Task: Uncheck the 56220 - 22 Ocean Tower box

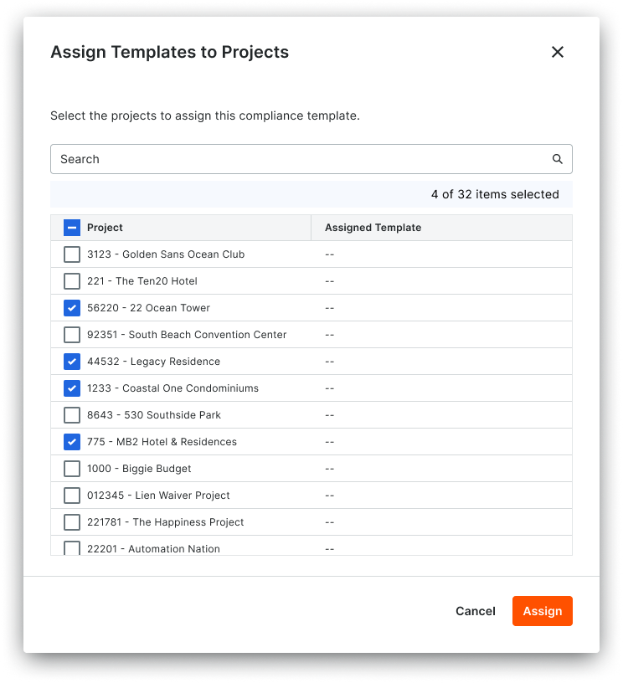Action: [x=72, y=308]
